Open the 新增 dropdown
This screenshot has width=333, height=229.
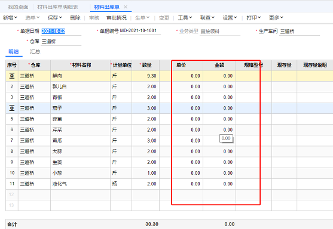tap(10, 18)
